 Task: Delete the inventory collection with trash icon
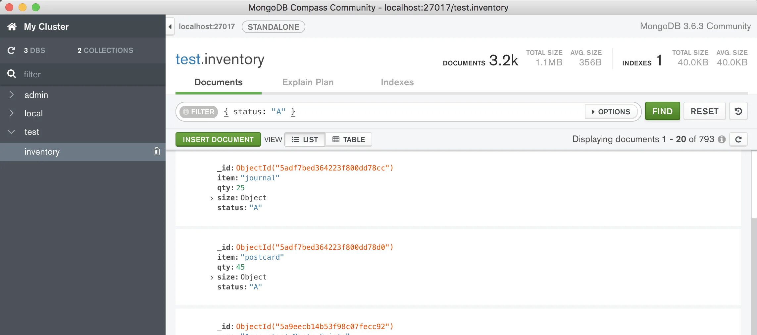pyautogui.click(x=157, y=152)
